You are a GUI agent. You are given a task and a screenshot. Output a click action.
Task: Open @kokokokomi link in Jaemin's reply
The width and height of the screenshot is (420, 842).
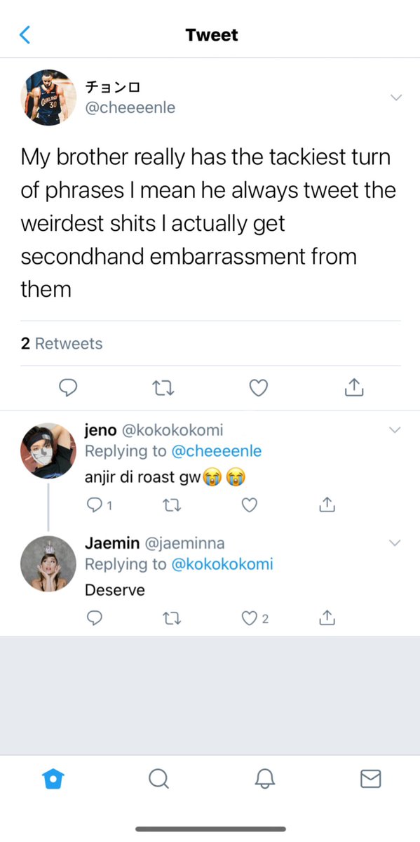222,563
